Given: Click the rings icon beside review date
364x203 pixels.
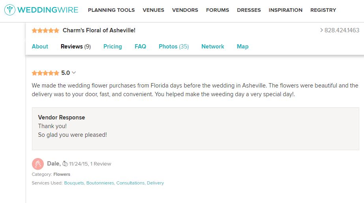Looking at the screenshot, I should pos(65,164).
